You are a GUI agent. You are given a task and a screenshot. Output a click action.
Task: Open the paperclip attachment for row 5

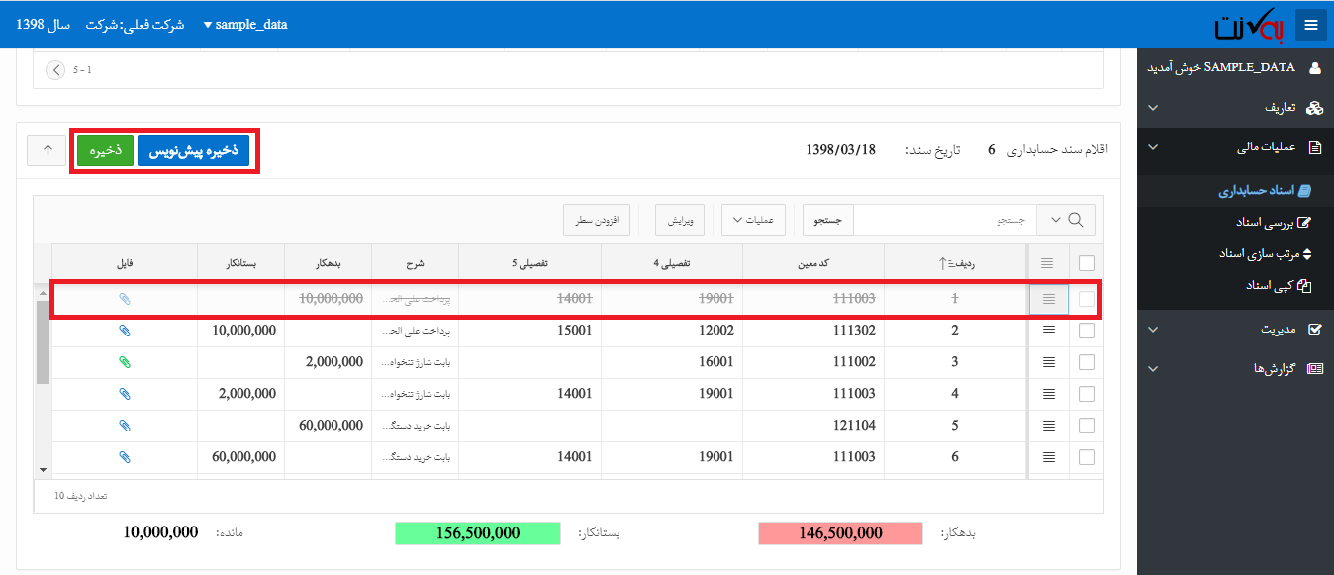click(x=125, y=426)
